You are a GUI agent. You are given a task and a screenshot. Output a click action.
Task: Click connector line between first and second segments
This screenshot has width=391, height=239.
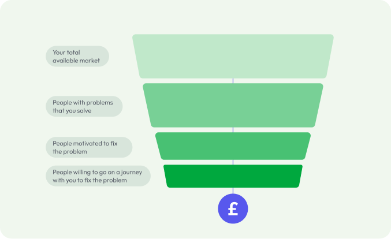pos(233,81)
